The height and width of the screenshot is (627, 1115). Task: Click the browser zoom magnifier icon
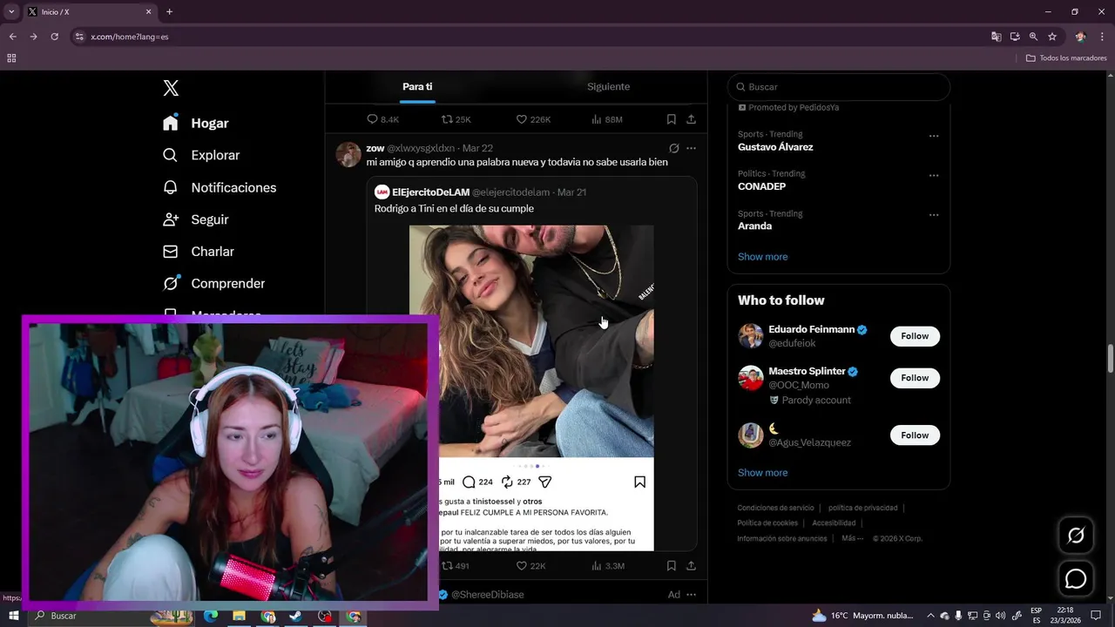point(1033,37)
